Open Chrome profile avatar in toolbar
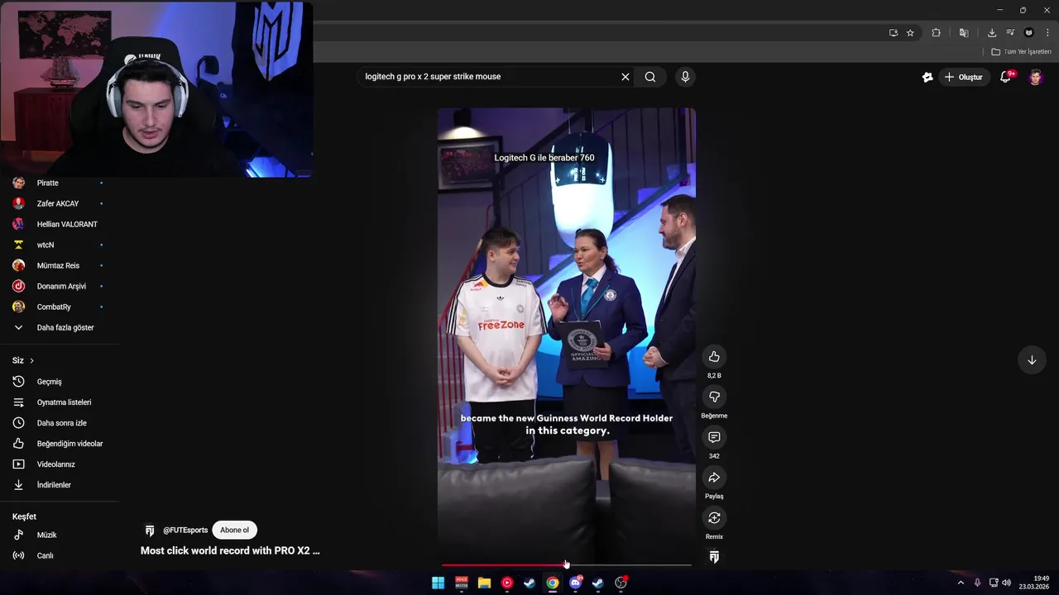The width and height of the screenshot is (1059, 595). pos(1029,33)
